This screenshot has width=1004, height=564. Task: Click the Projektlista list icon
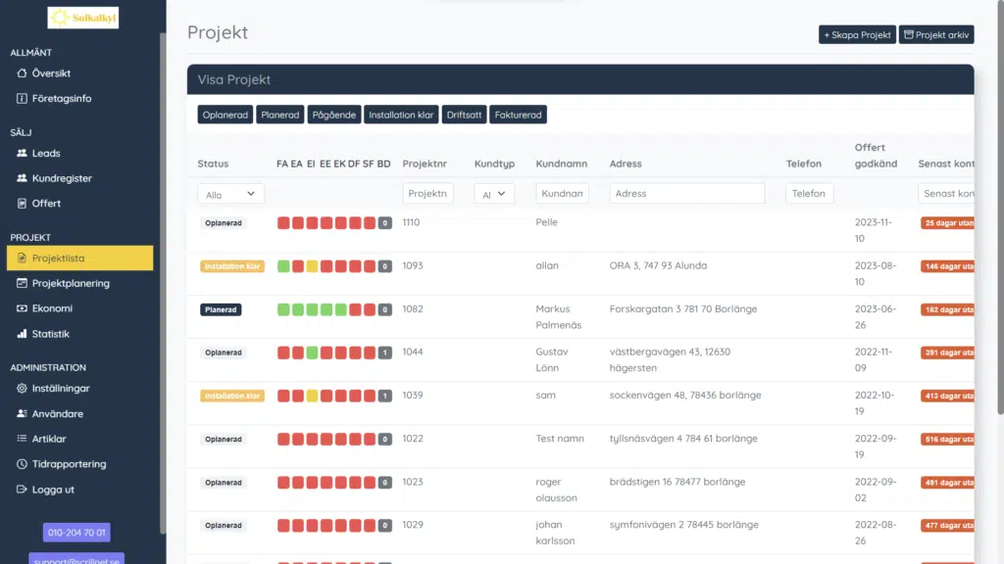pos(22,258)
